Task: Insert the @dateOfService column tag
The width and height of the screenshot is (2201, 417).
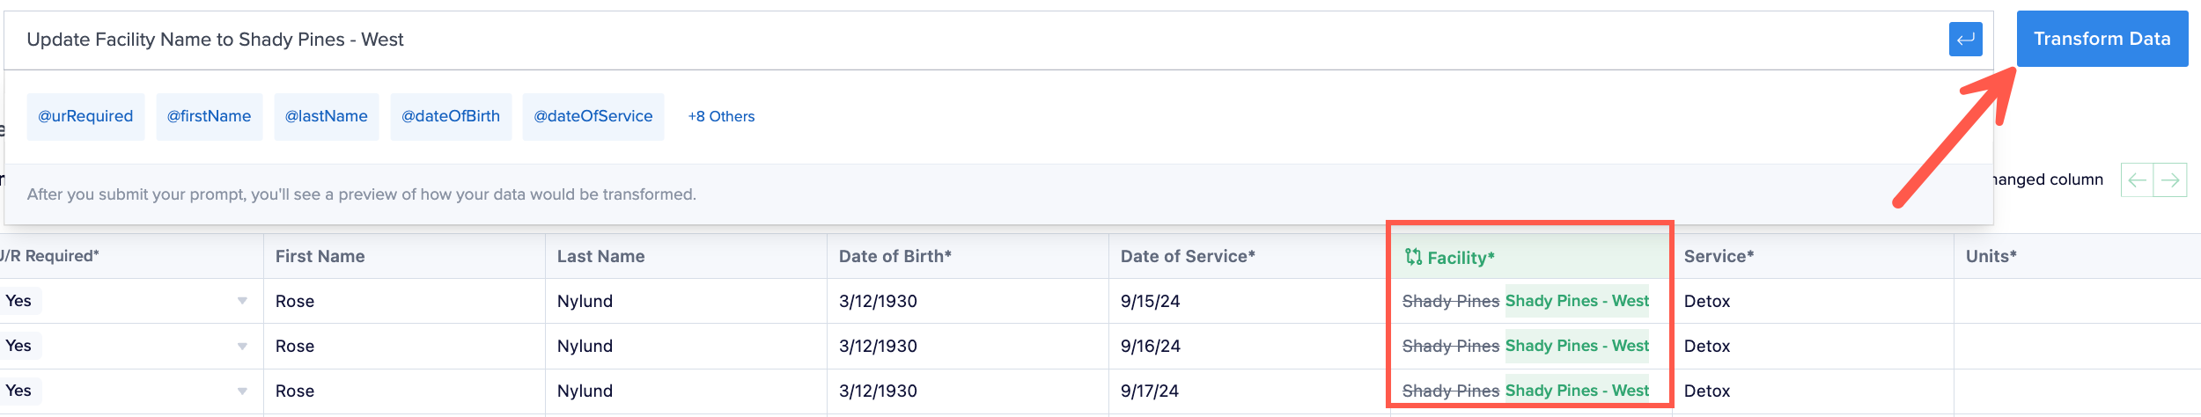Action: tap(593, 116)
